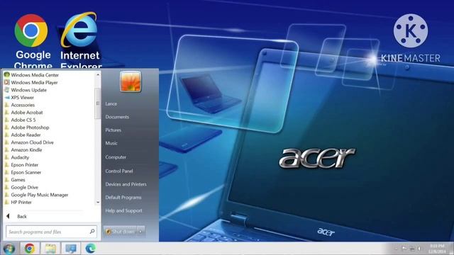This screenshot has width=454, height=255.
Task: Open the HP Printer folder
Action: (18, 203)
